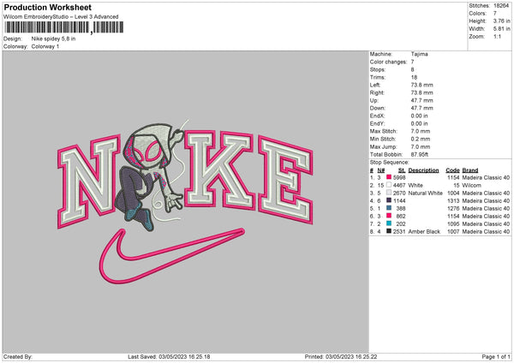
Task: Select the Natural White swatch
Action: (389, 193)
